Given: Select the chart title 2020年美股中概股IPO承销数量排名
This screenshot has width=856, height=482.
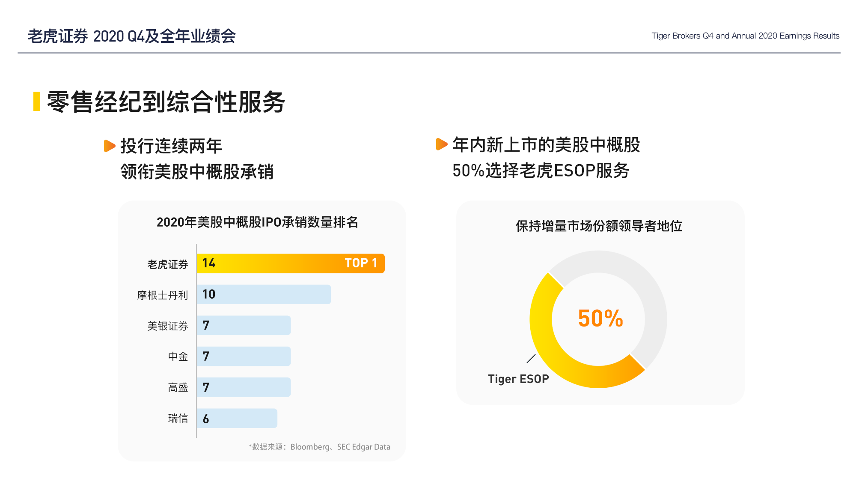Looking at the screenshot, I should click(x=257, y=222).
